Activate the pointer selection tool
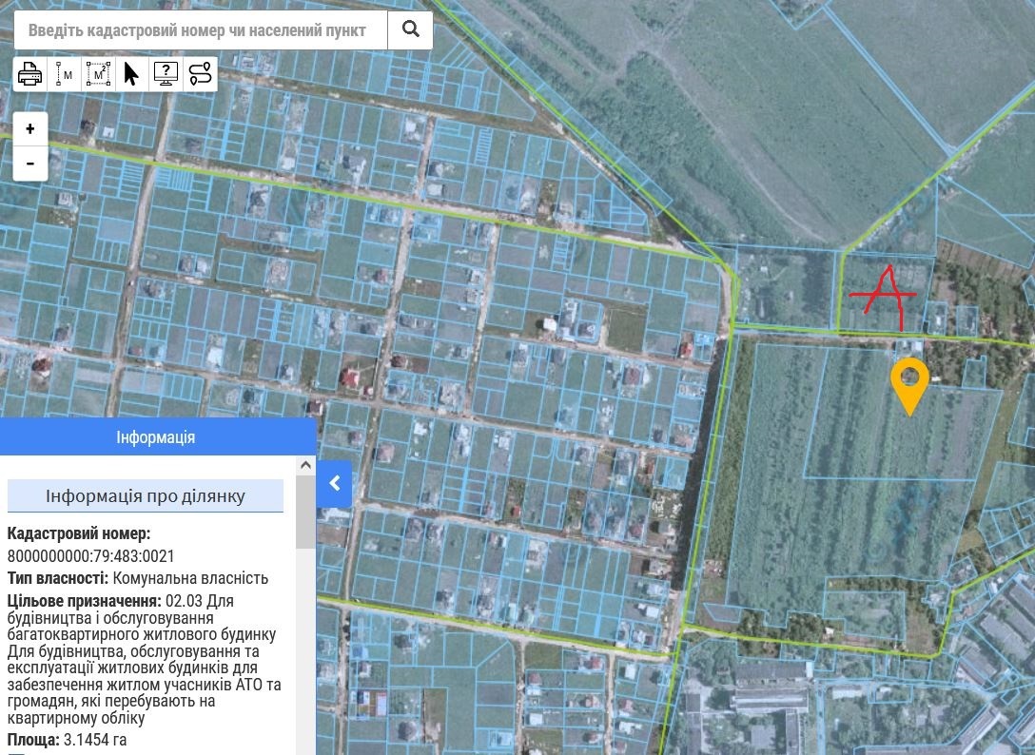This screenshot has width=1035, height=755. [x=132, y=74]
